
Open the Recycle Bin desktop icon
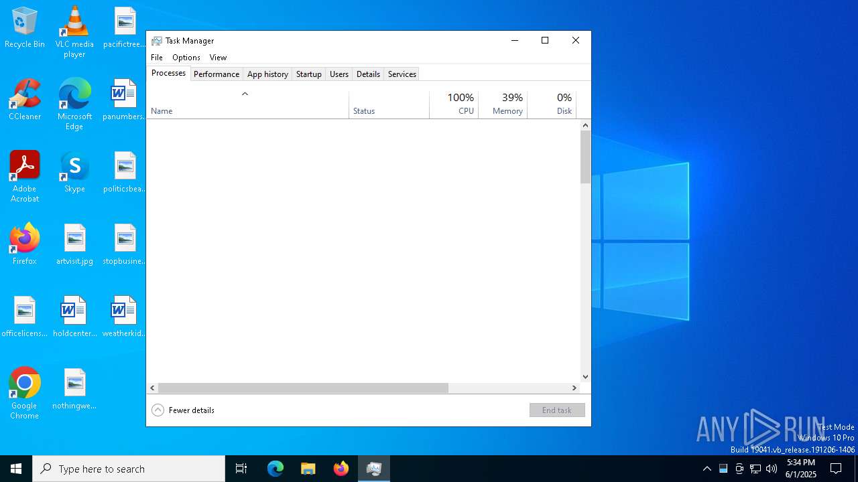click(x=25, y=28)
